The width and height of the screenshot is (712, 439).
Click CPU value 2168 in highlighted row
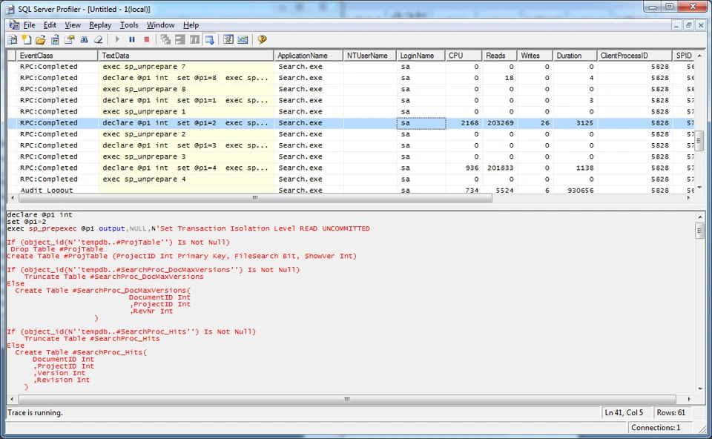(469, 123)
